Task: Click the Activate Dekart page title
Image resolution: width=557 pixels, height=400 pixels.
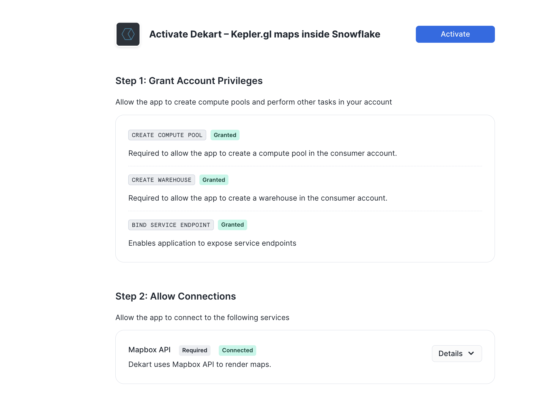Action: 264,34
